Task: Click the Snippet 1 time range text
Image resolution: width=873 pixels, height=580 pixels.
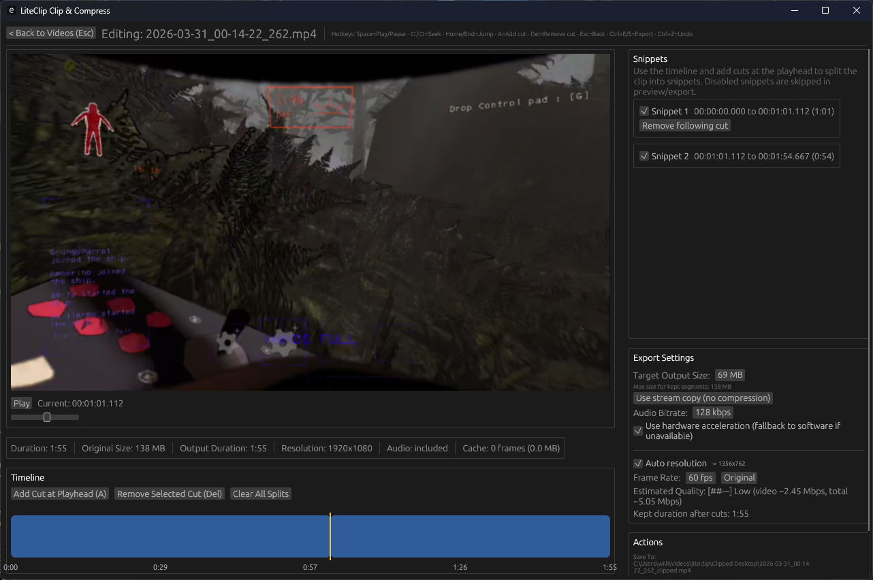Action: [x=764, y=111]
